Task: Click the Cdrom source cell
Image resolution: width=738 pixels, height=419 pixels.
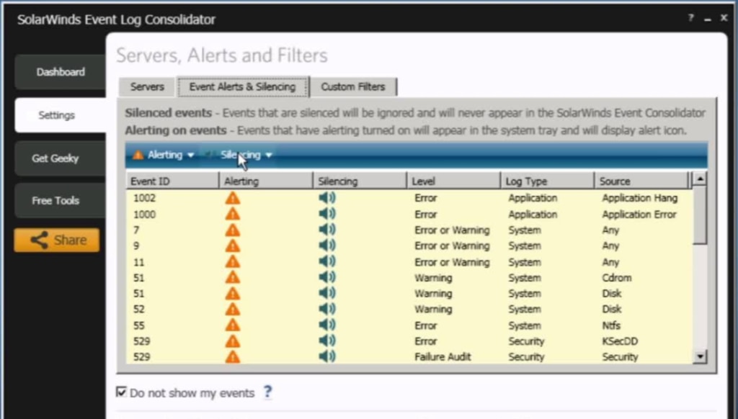Action: (617, 278)
